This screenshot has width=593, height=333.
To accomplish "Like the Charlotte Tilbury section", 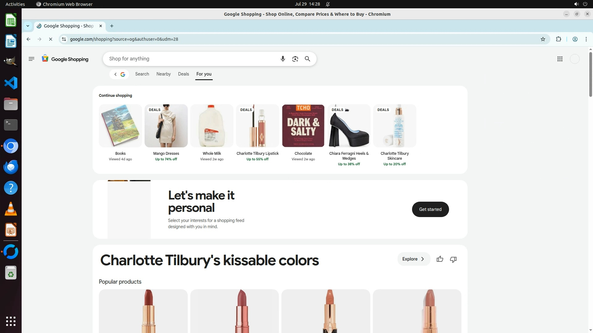I will tap(440, 259).
